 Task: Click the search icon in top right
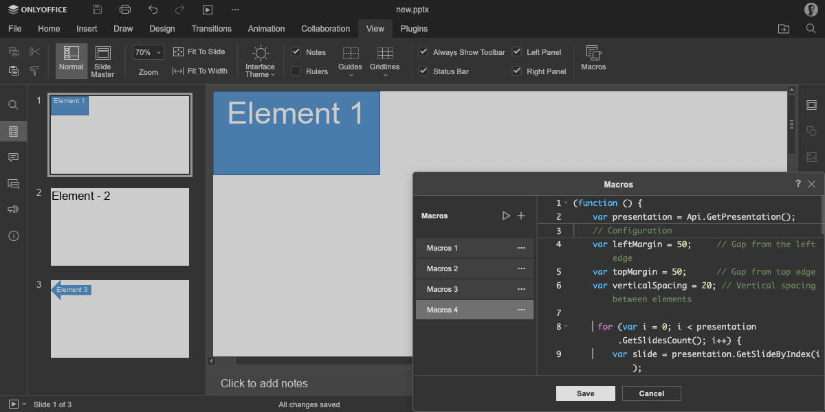[811, 29]
